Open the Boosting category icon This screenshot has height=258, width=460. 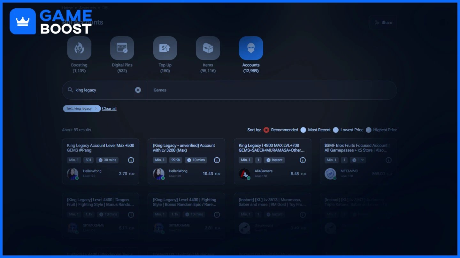coord(79,48)
